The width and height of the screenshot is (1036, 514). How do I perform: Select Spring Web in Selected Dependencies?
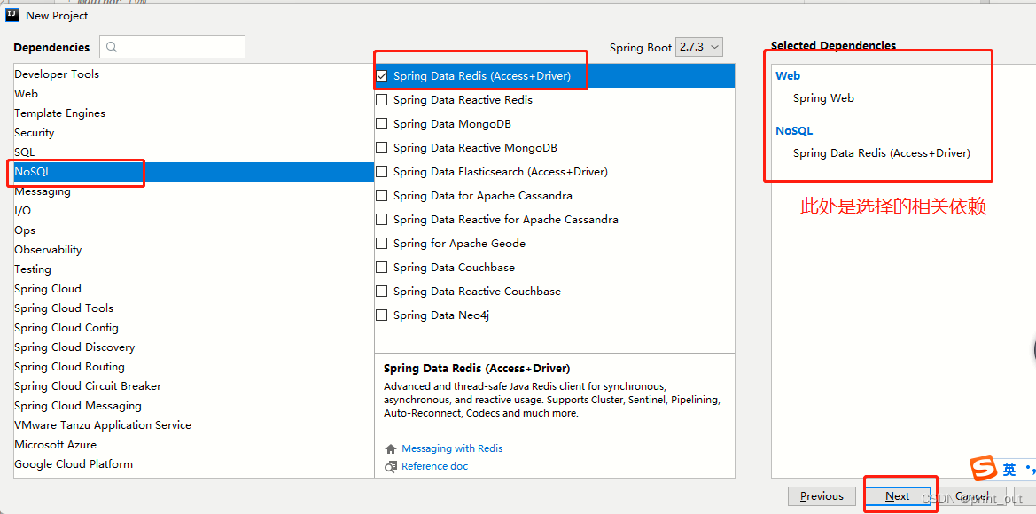click(823, 98)
